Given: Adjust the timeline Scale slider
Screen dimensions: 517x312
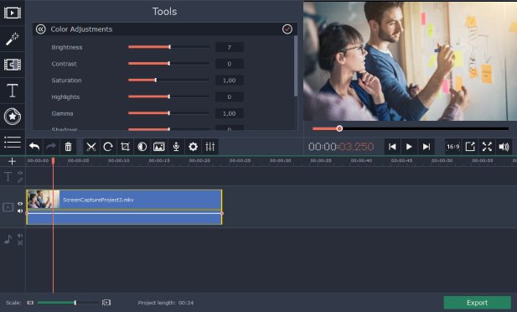Looking at the screenshot, I should 68,303.
